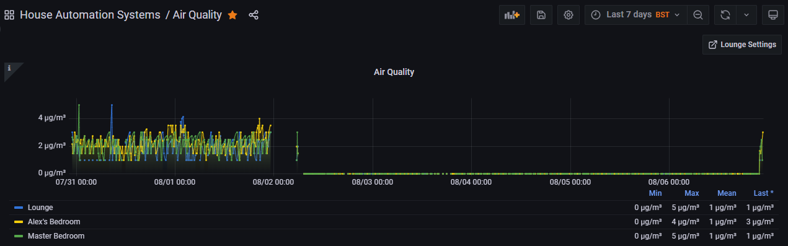Image resolution: width=788 pixels, height=246 pixels.
Task: Open dashboard settings gear
Action: pyautogui.click(x=568, y=15)
